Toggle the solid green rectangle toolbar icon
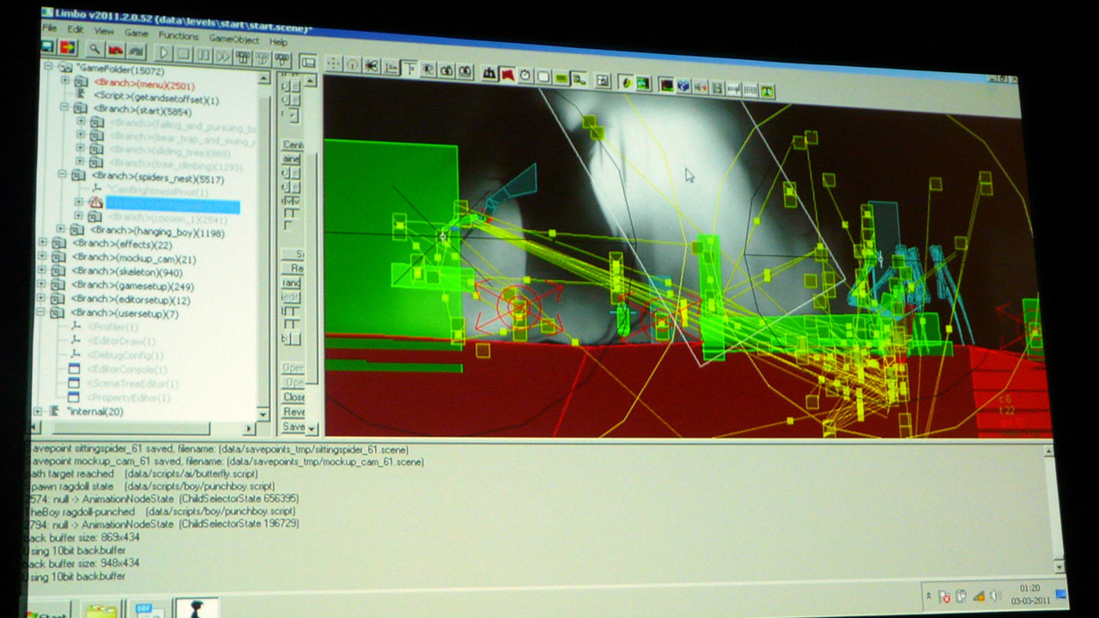The image size is (1099, 618). 562,78
